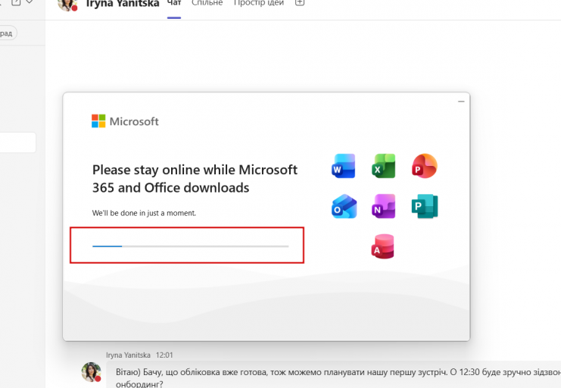Switch to the Чат tab

(x=174, y=4)
